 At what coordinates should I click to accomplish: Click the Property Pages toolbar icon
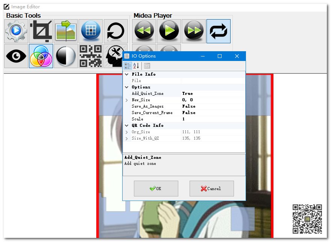click(147, 66)
